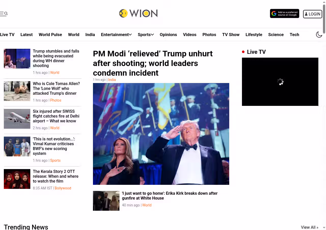Click the Bollywood category tag
Screen dimensions: 326x230
63,188
